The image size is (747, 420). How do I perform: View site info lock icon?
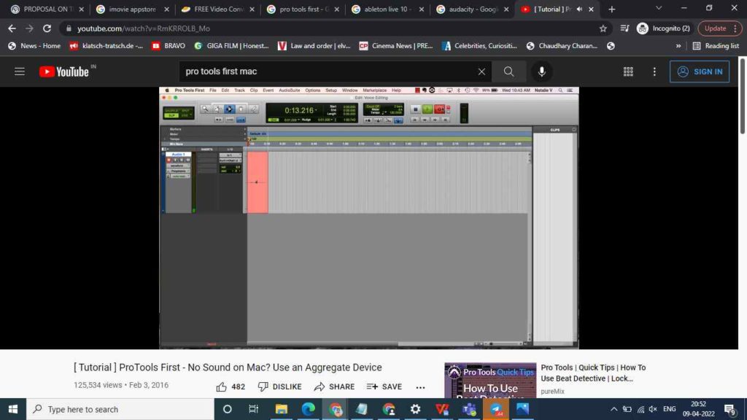click(x=69, y=28)
